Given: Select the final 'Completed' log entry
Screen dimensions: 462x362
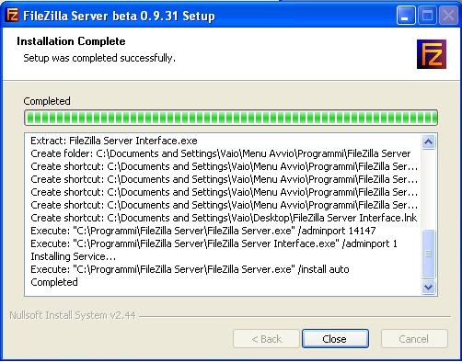Looking at the screenshot, I should coord(54,282).
